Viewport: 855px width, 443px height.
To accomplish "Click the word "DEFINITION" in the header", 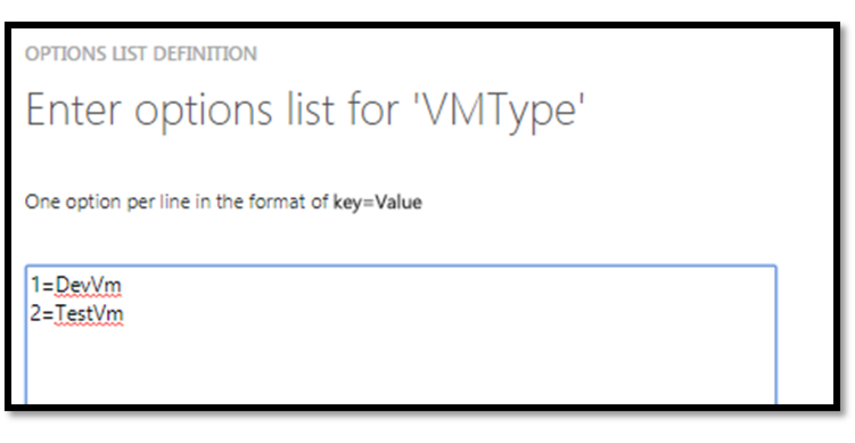I will click(x=205, y=54).
